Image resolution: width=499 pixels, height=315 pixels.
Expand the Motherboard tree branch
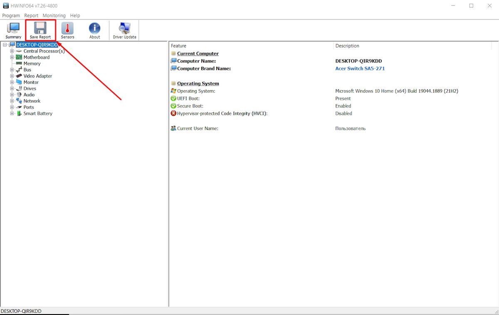click(x=12, y=57)
